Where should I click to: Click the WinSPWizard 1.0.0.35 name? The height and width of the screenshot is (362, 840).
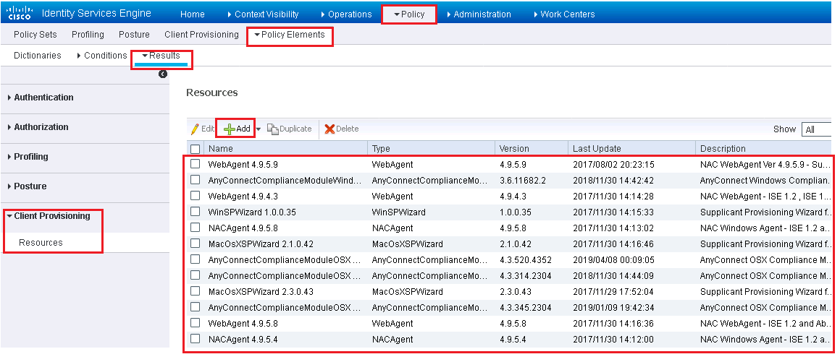pyautogui.click(x=252, y=212)
